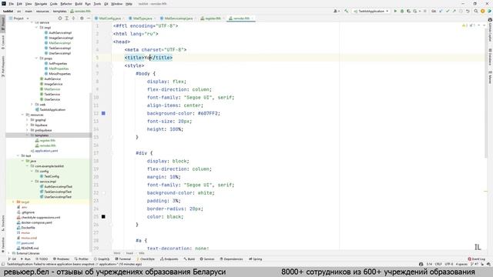This screenshot has height=277, width=493.
Task: Expand the web package in project tree
Action: (32, 105)
